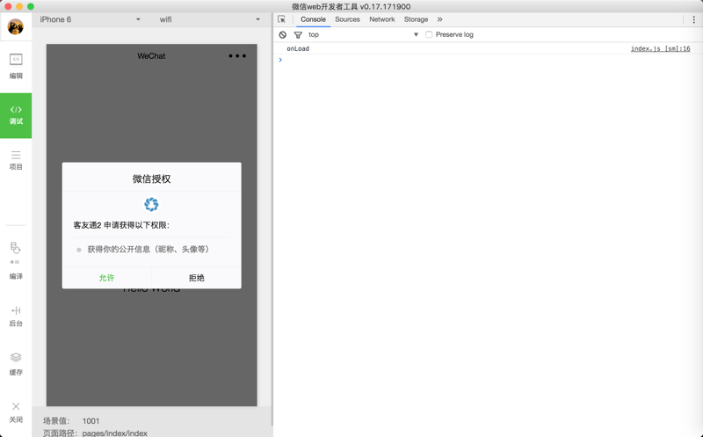Screen dimensions: 703x437
Task: Switch to the 编辑 editor view
Action: click(16, 66)
